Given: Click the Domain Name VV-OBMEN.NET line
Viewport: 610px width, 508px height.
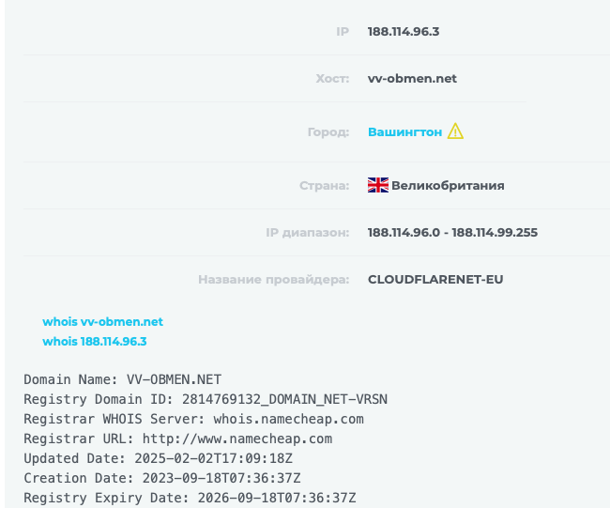Looking at the screenshot, I should click(123, 379).
